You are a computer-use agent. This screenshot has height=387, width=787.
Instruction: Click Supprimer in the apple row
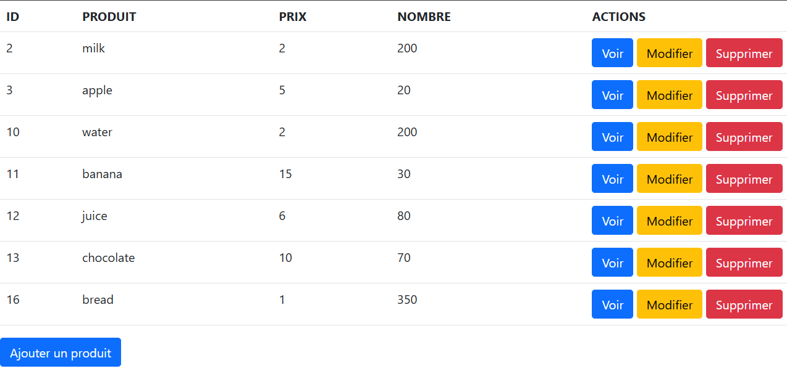[744, 95]
